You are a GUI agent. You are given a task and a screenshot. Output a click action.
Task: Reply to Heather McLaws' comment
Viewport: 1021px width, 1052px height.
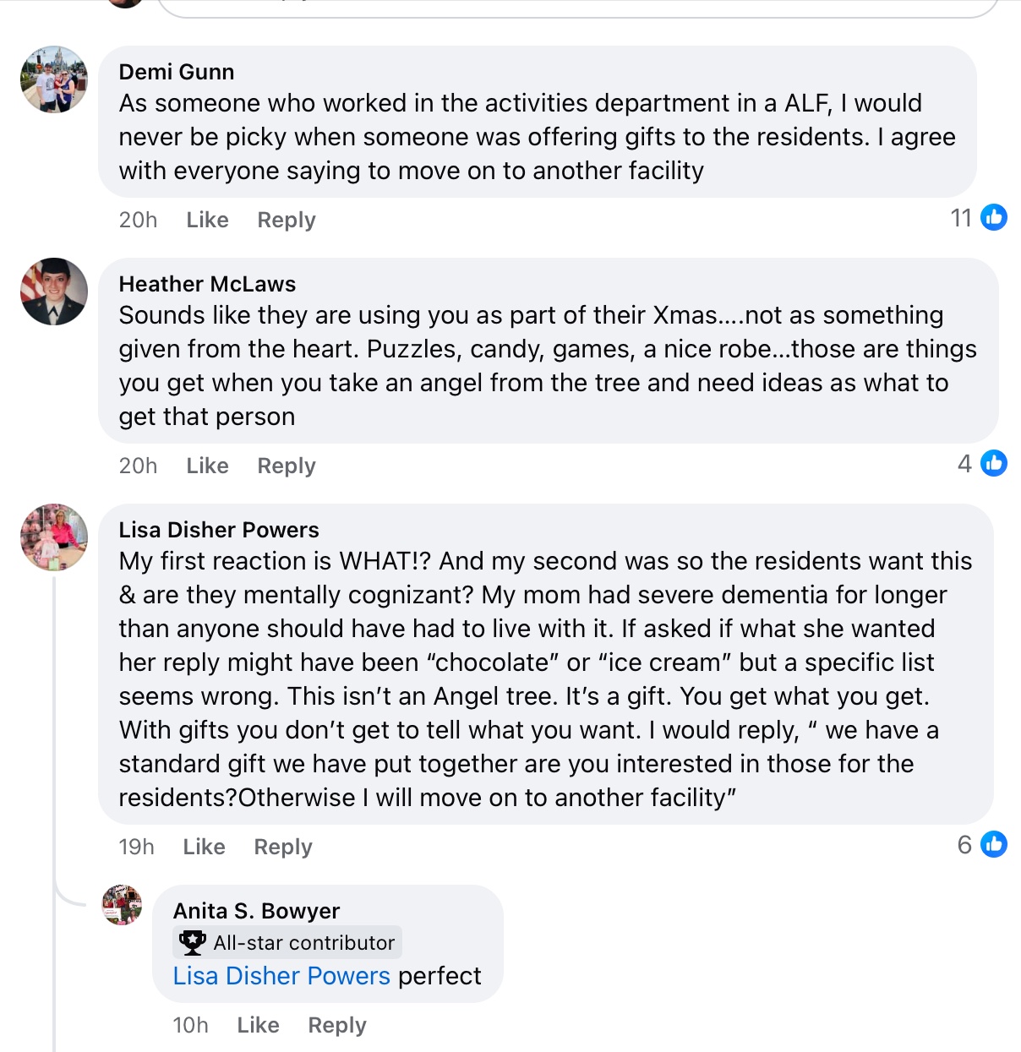[x=287, y=466]
